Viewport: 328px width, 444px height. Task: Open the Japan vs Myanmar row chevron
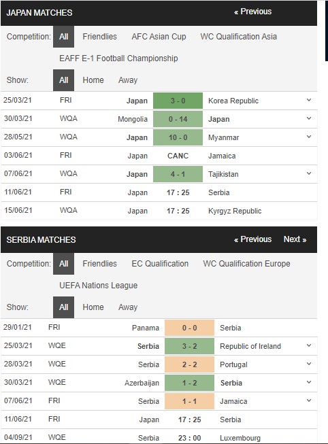[309, 137]
